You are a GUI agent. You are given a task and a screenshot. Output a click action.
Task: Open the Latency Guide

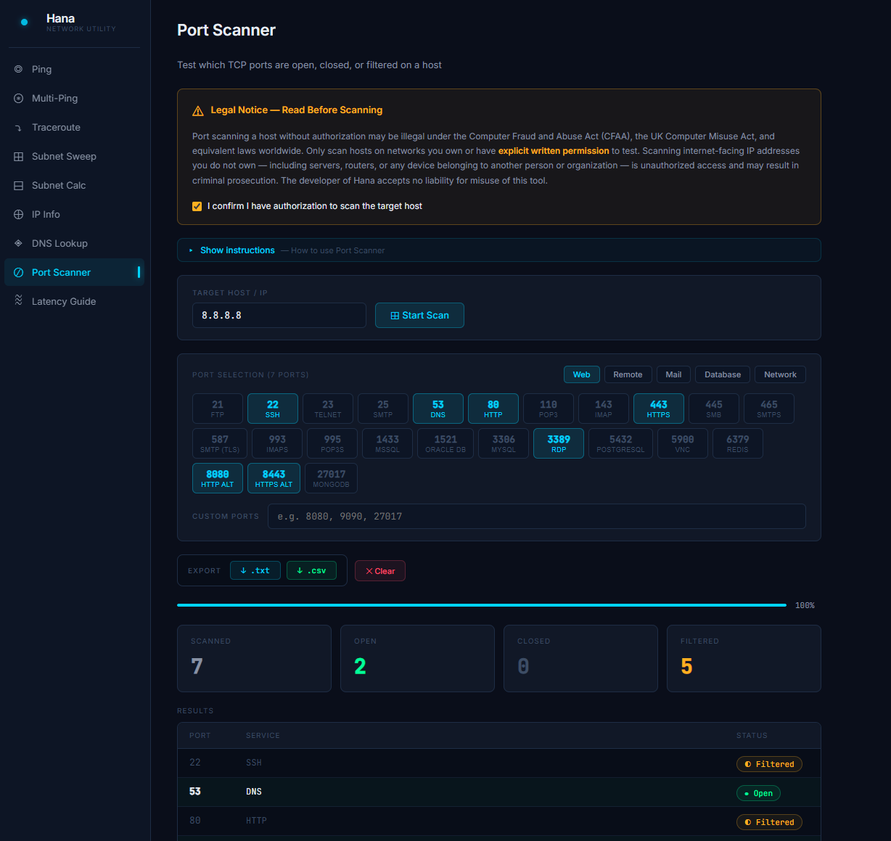click(x=74, y=301)
